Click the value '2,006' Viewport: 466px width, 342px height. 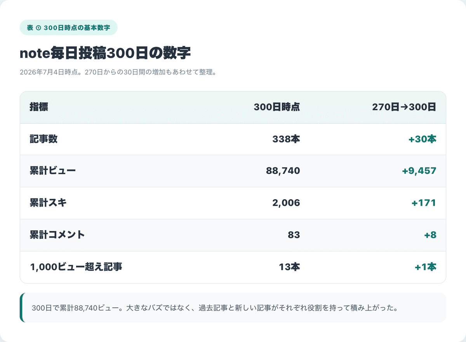286,203
